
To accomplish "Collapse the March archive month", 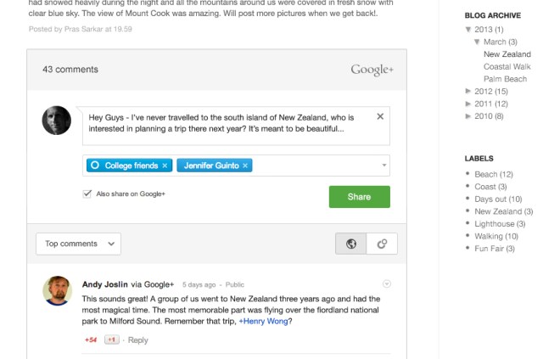I will coord(478,42).
